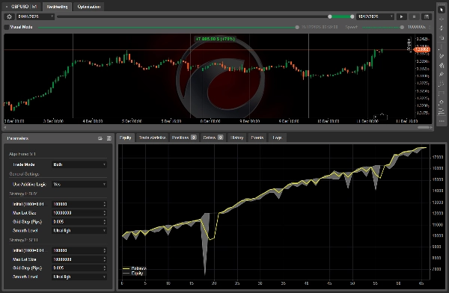Click the orange current price label on the axis
Image resolution: width=449 pixels, height=293 pixels.
tap(422, 49)
